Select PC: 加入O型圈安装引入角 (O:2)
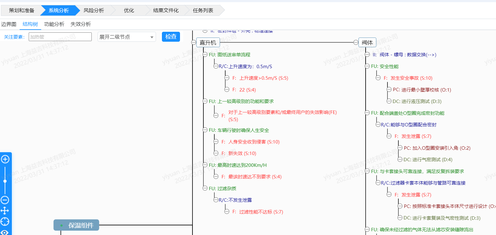 coord(437,148)
